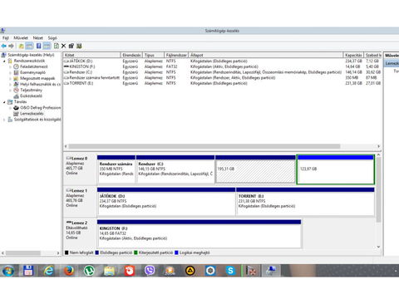The width and height of the screenshot is (399, 299).
Task: Toggle the Show/Hide Console Tree icon
Action: pyautogui.click(x=29, y=46)
